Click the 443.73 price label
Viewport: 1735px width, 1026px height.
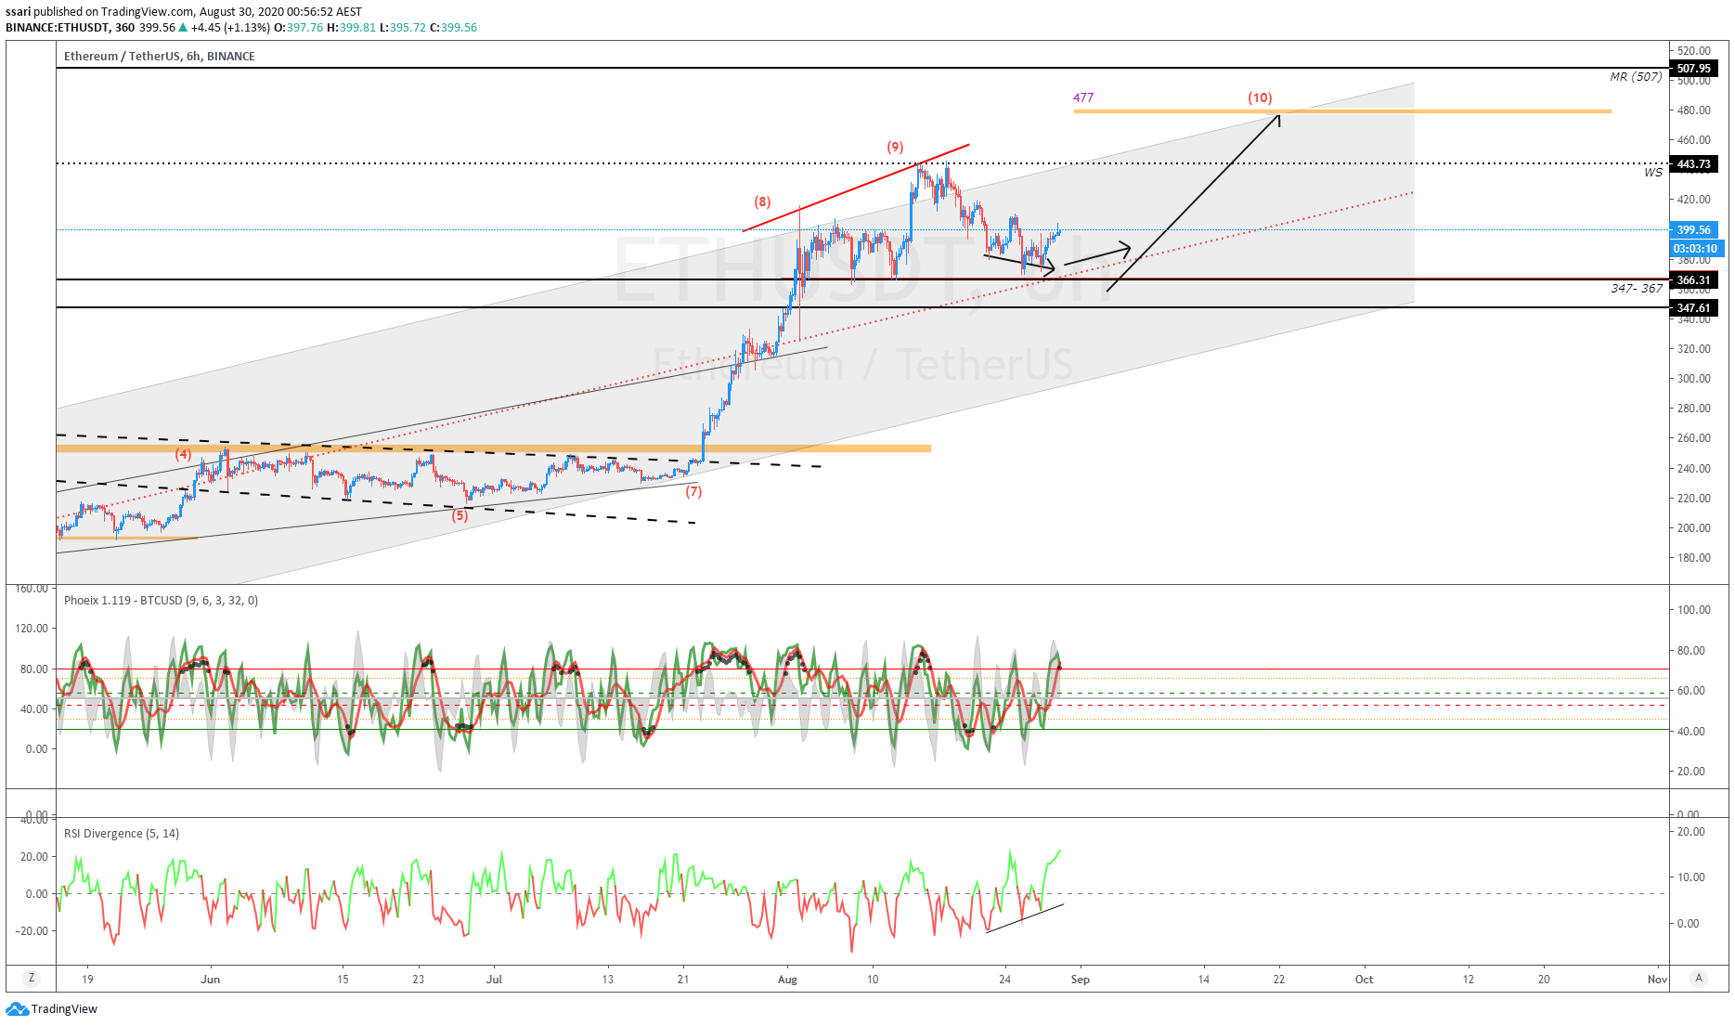1693,163
